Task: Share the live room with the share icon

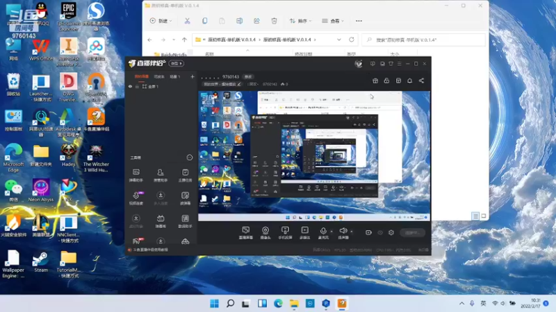Action: pos(421,80)
